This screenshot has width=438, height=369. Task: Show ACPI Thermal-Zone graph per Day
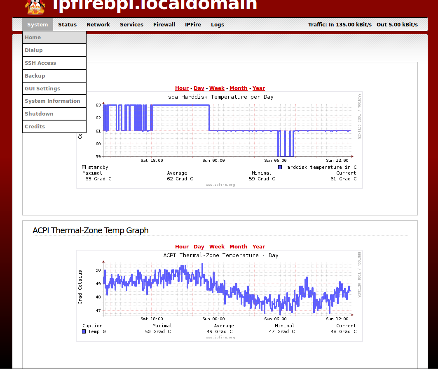(x=199, y=247)
